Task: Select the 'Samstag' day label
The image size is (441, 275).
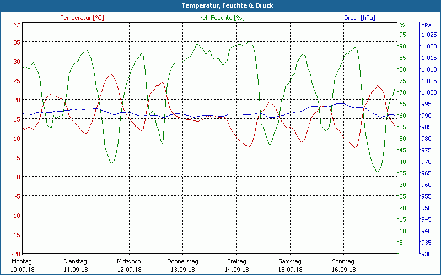Action: 290,261
